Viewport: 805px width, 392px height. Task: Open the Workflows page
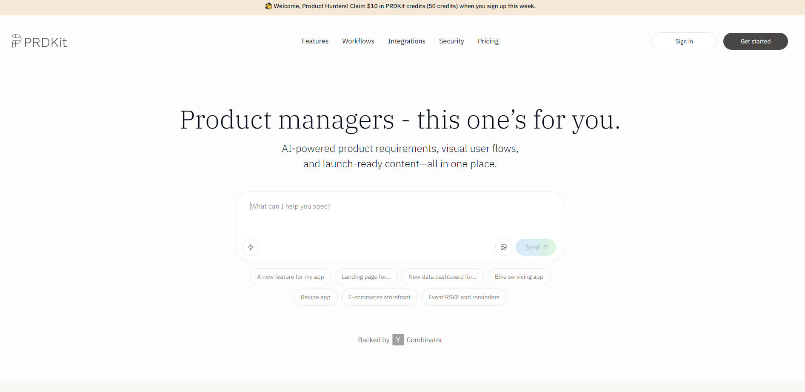[x=358, y=41]
